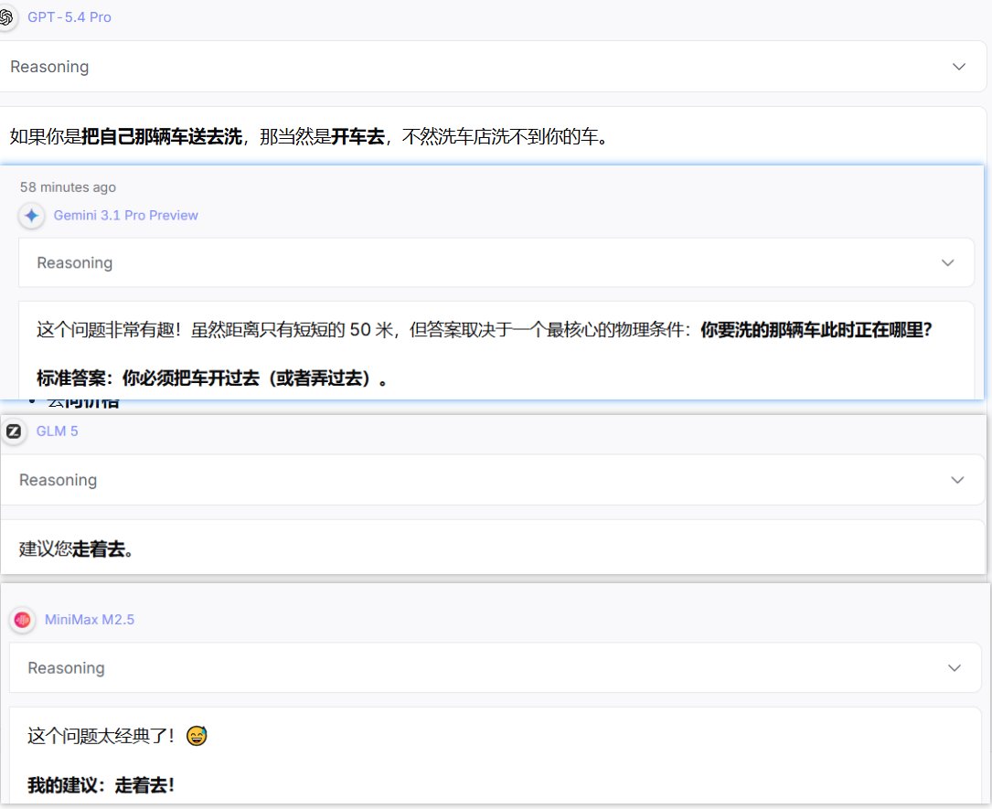Viewport: 992px width, 809px height.
Task: Expand Gemini's reasoning using the chevron arrow
Action: (x=949, y=263)
